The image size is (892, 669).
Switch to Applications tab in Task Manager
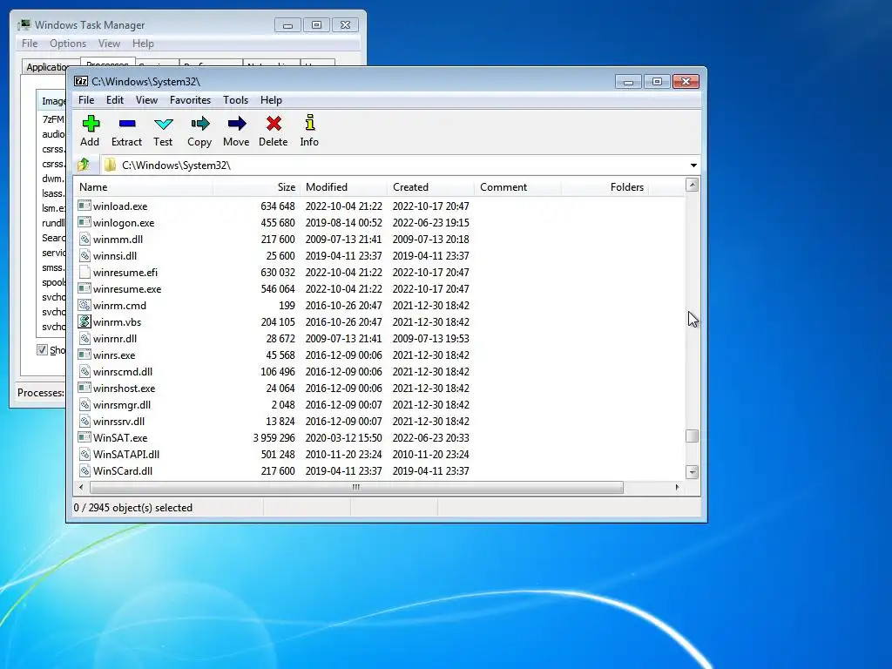point(46,66)
